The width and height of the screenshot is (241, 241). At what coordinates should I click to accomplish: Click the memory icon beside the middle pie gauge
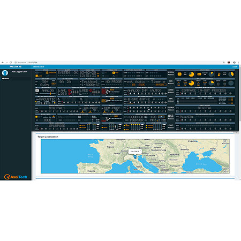[x=199, y=74]
